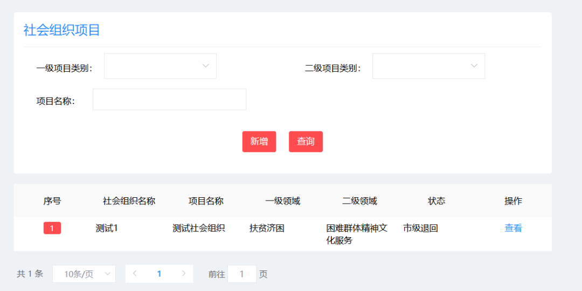The height and width of the screenshot is (291, 582).
Task: Click the 一级领域 column header
Action: pos(283,201)
